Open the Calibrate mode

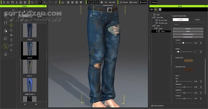tap(124, 2)
